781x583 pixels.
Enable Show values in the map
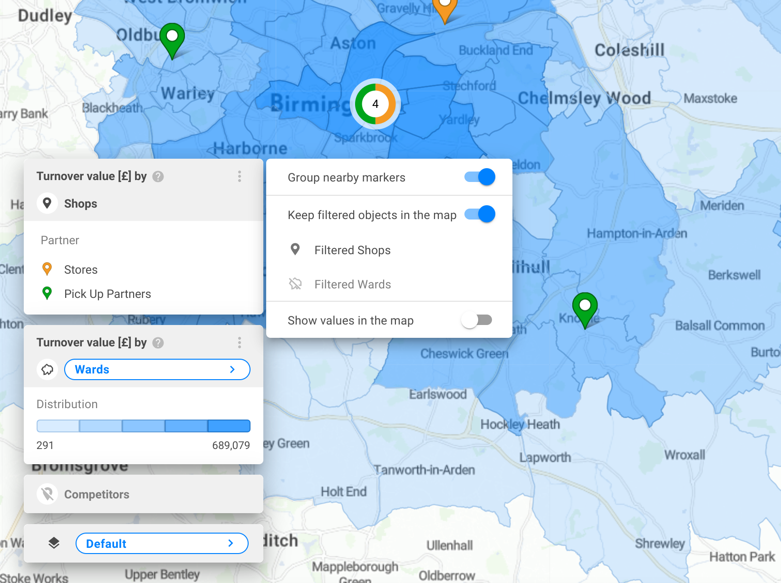tap(477, 320)
